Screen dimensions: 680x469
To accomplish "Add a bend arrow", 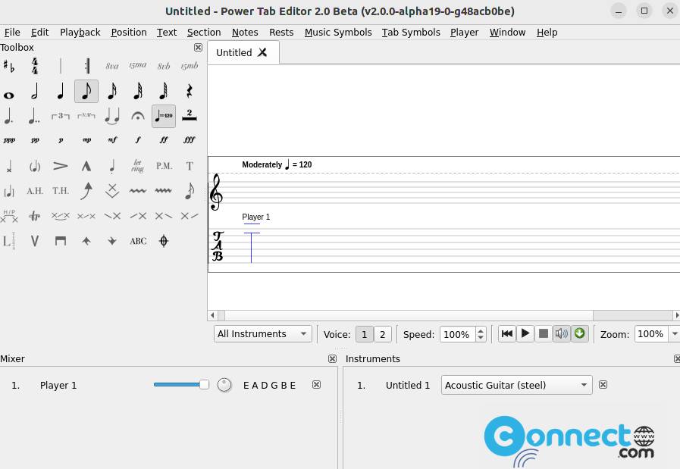I will (86, 191).
